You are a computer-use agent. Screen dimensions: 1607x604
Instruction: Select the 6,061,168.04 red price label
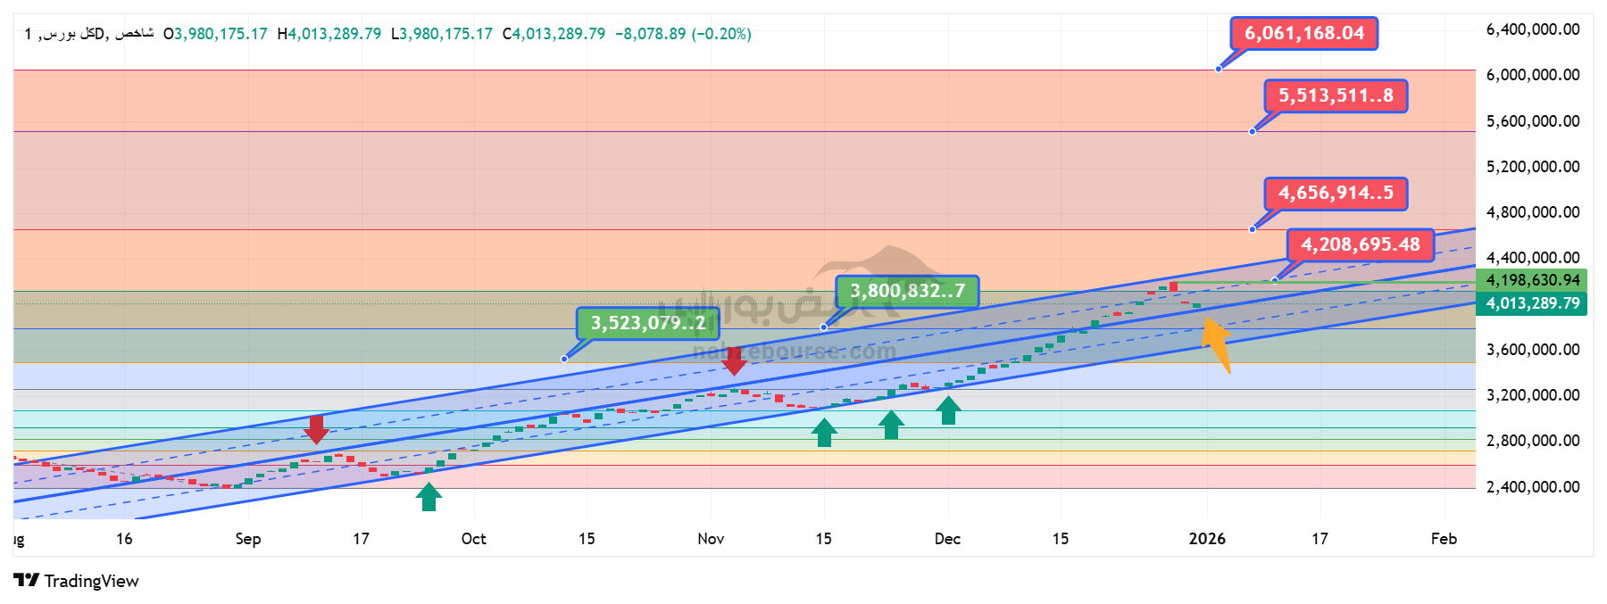[1303, 34]
